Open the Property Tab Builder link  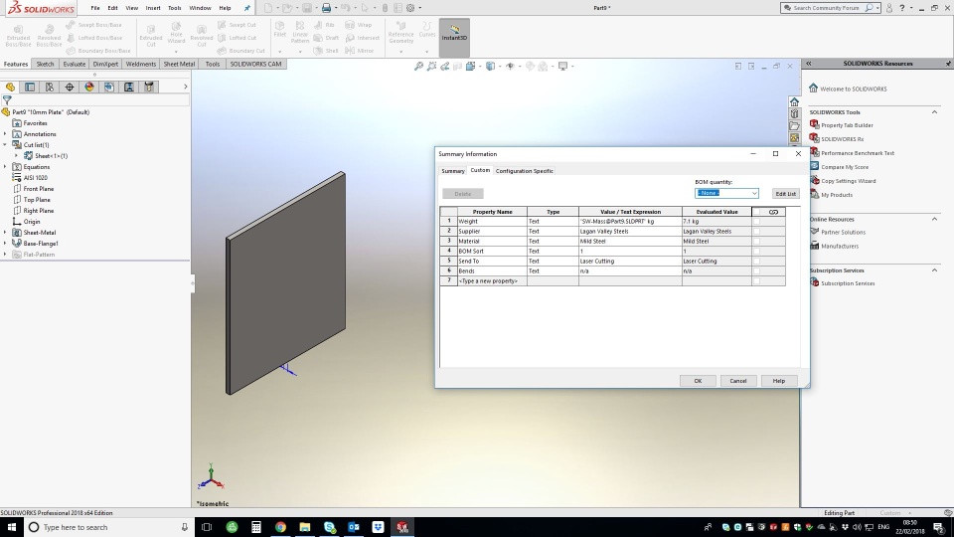pyautogui.click(x=847, y=125)
